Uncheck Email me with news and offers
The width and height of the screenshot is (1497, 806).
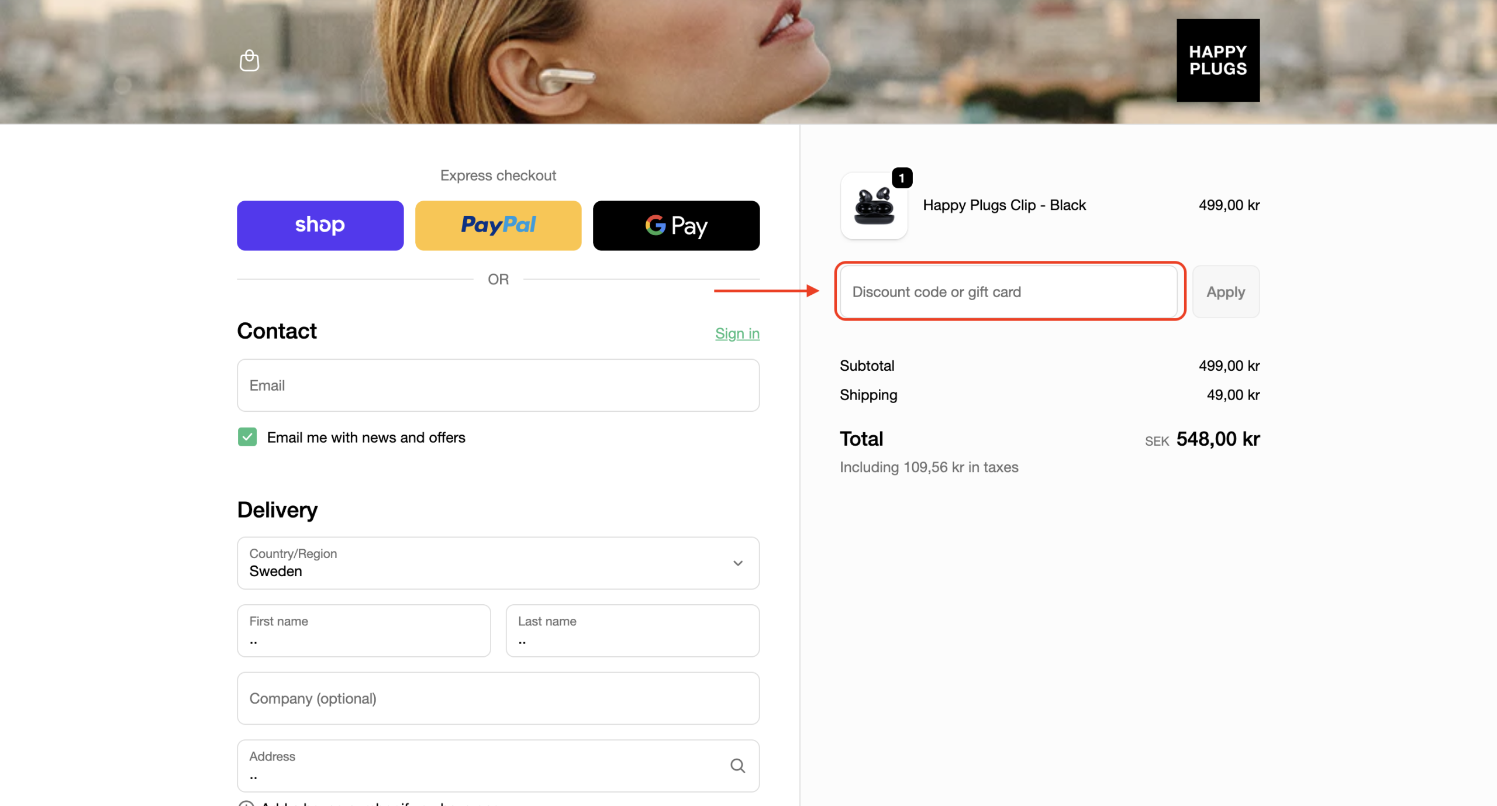[x=247, y=437]
